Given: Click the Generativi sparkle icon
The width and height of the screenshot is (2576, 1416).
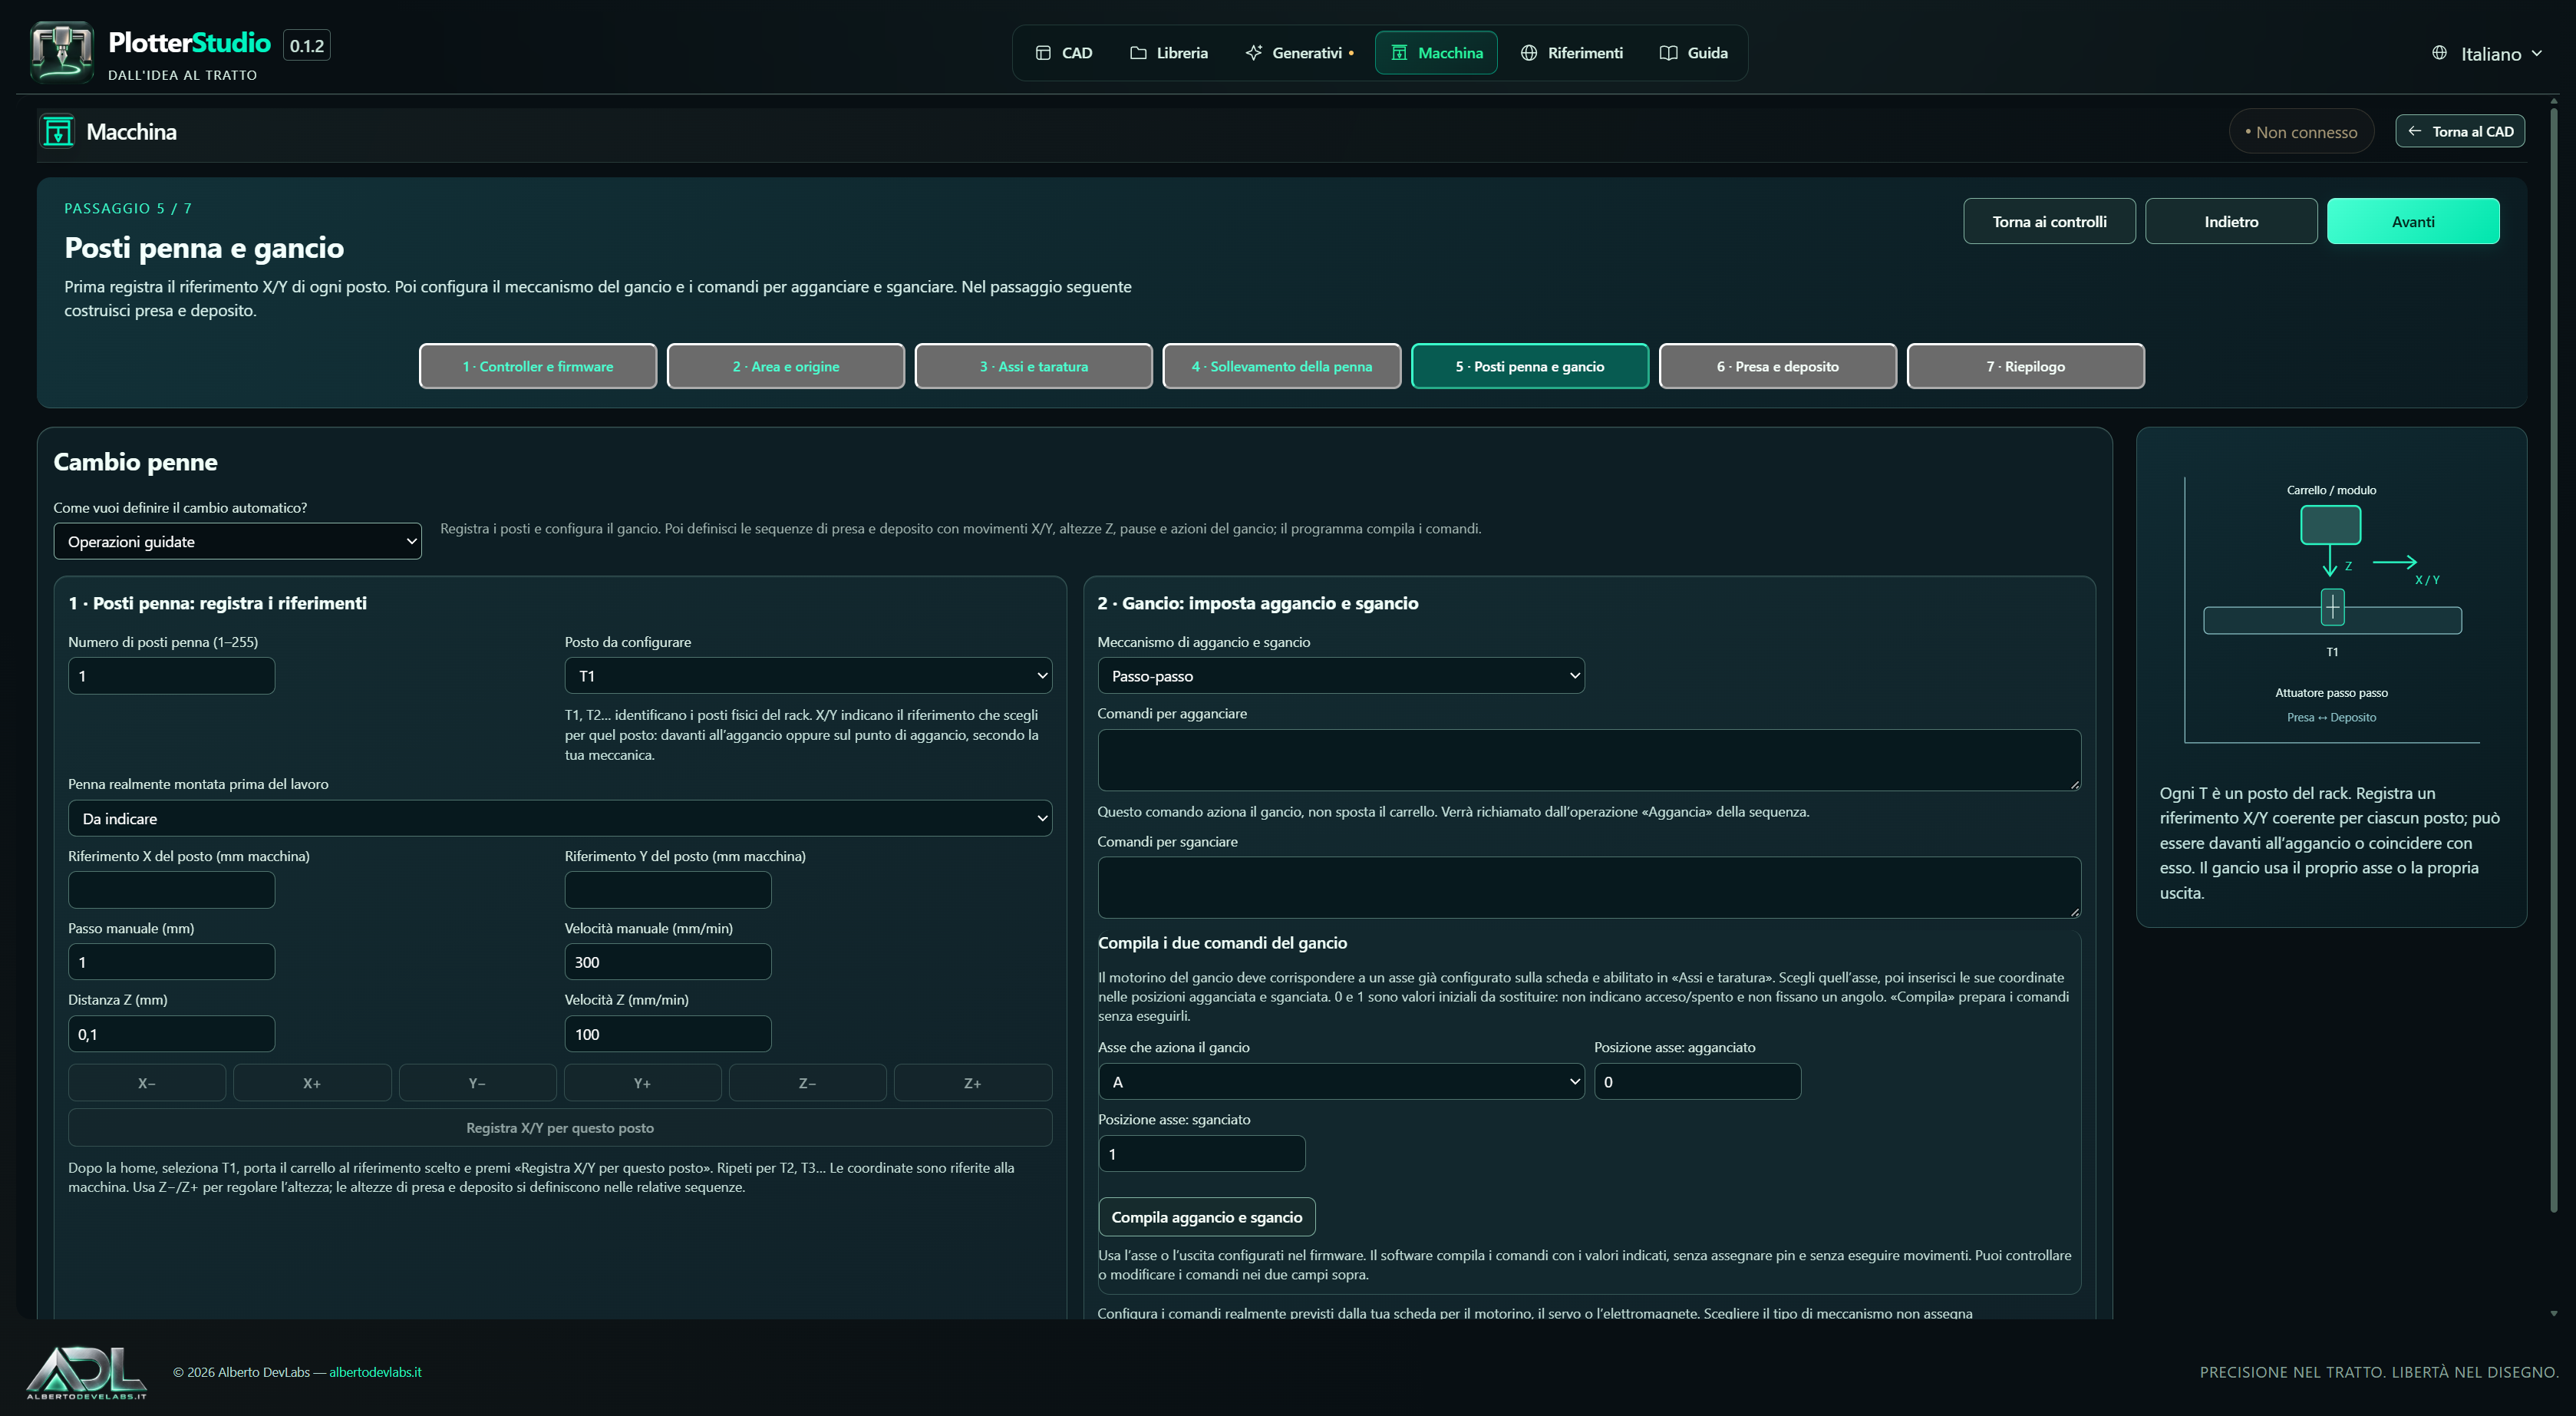Looking at the screenshot, I should point(1254,53).
